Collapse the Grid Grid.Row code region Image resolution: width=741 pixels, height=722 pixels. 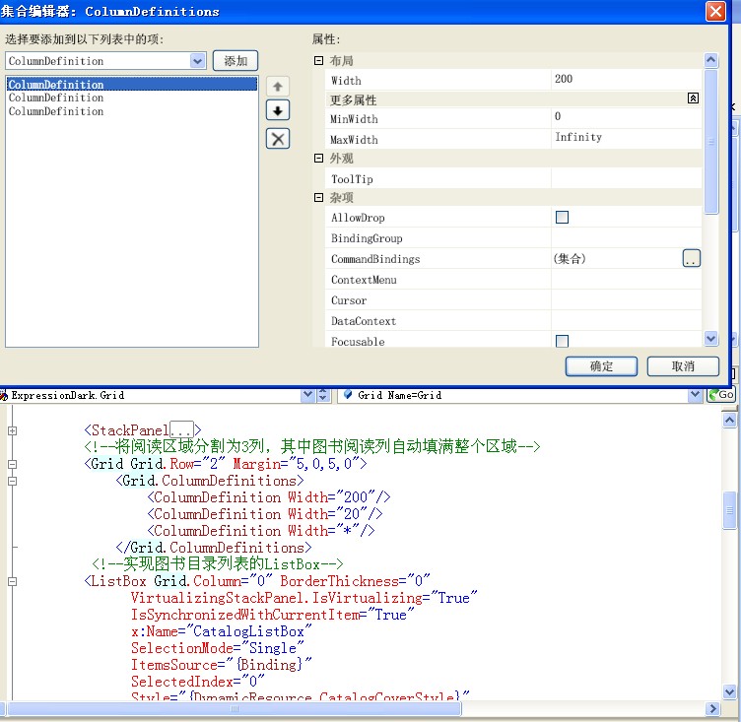click(12, 464)
